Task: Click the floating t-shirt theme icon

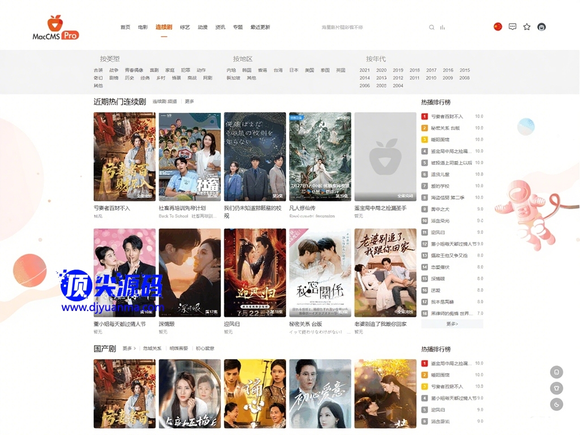Action: (557, 388)
